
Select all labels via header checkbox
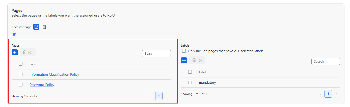190,72
